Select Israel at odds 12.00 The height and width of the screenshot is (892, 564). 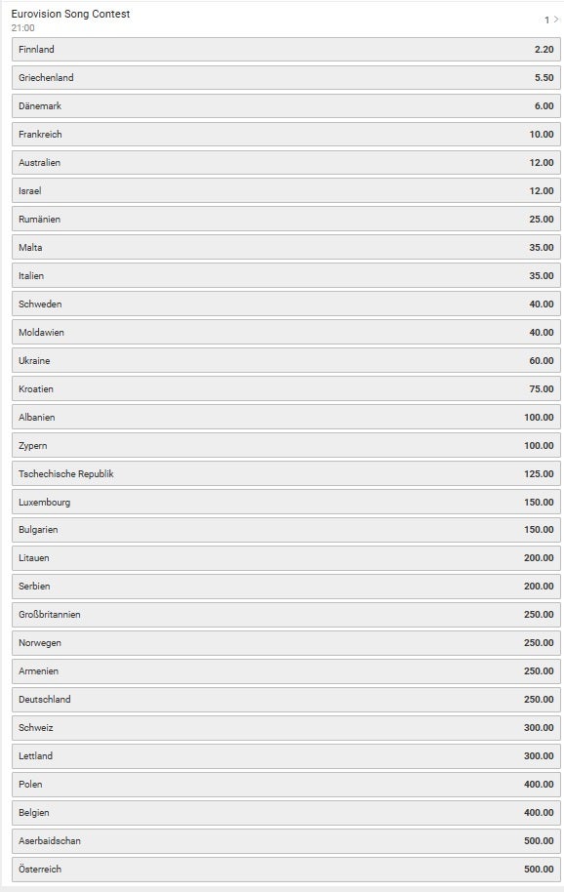click(286, 191)
